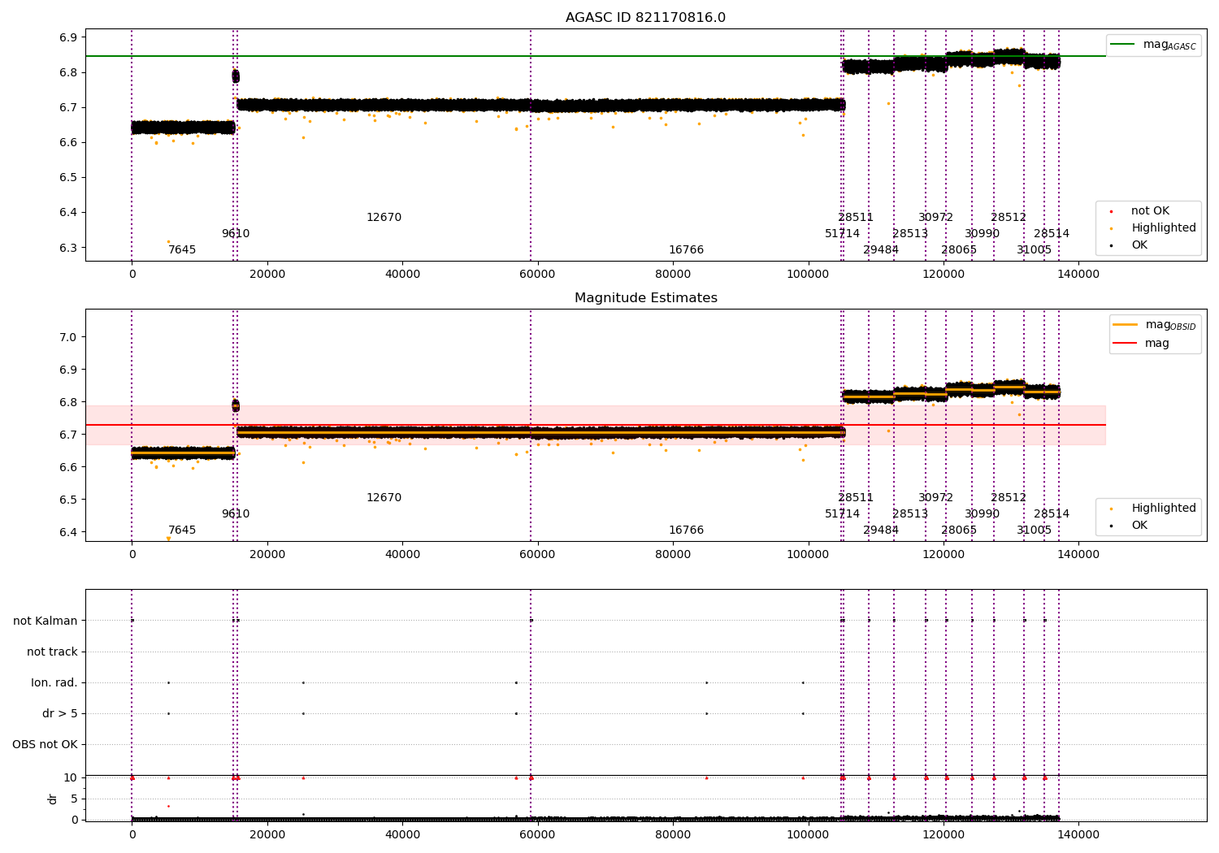
Task: Click the obsid 9610 data cluster in AGASC ID plot
Action: point(236,76)
